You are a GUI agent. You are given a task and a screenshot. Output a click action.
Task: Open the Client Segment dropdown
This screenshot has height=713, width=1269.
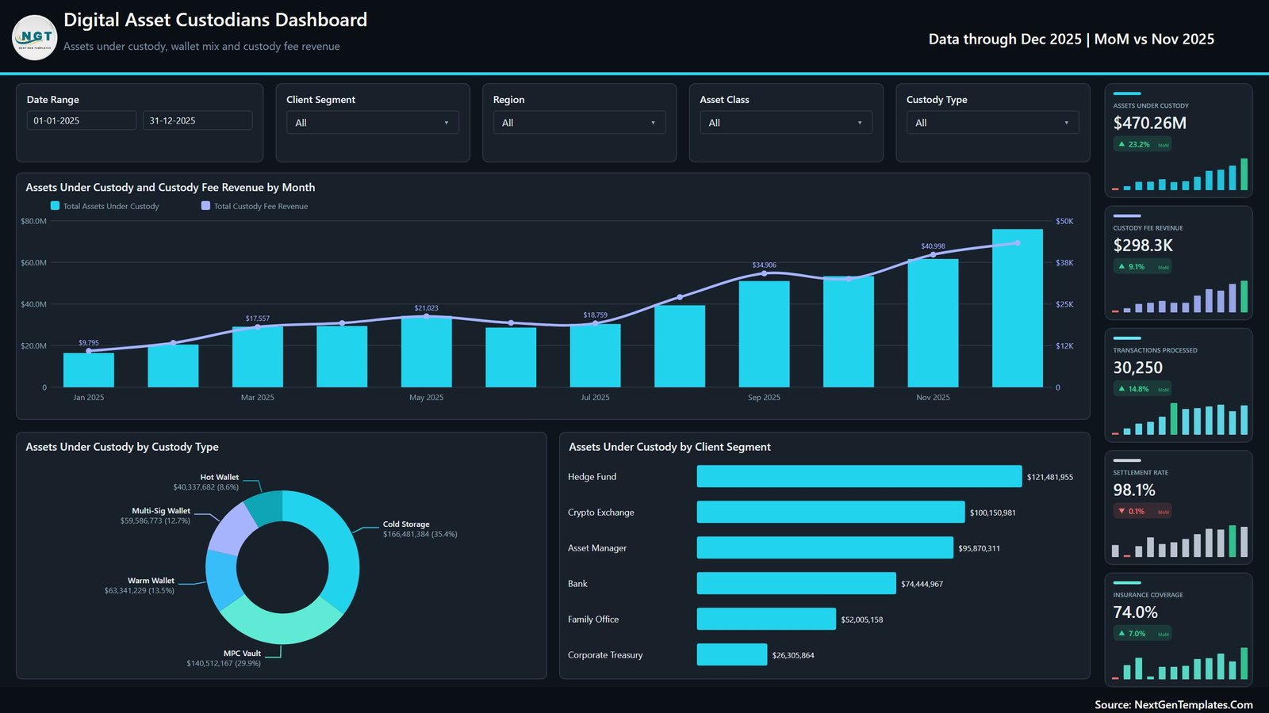coord(372,123)
